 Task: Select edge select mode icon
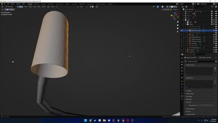(20, 7)
